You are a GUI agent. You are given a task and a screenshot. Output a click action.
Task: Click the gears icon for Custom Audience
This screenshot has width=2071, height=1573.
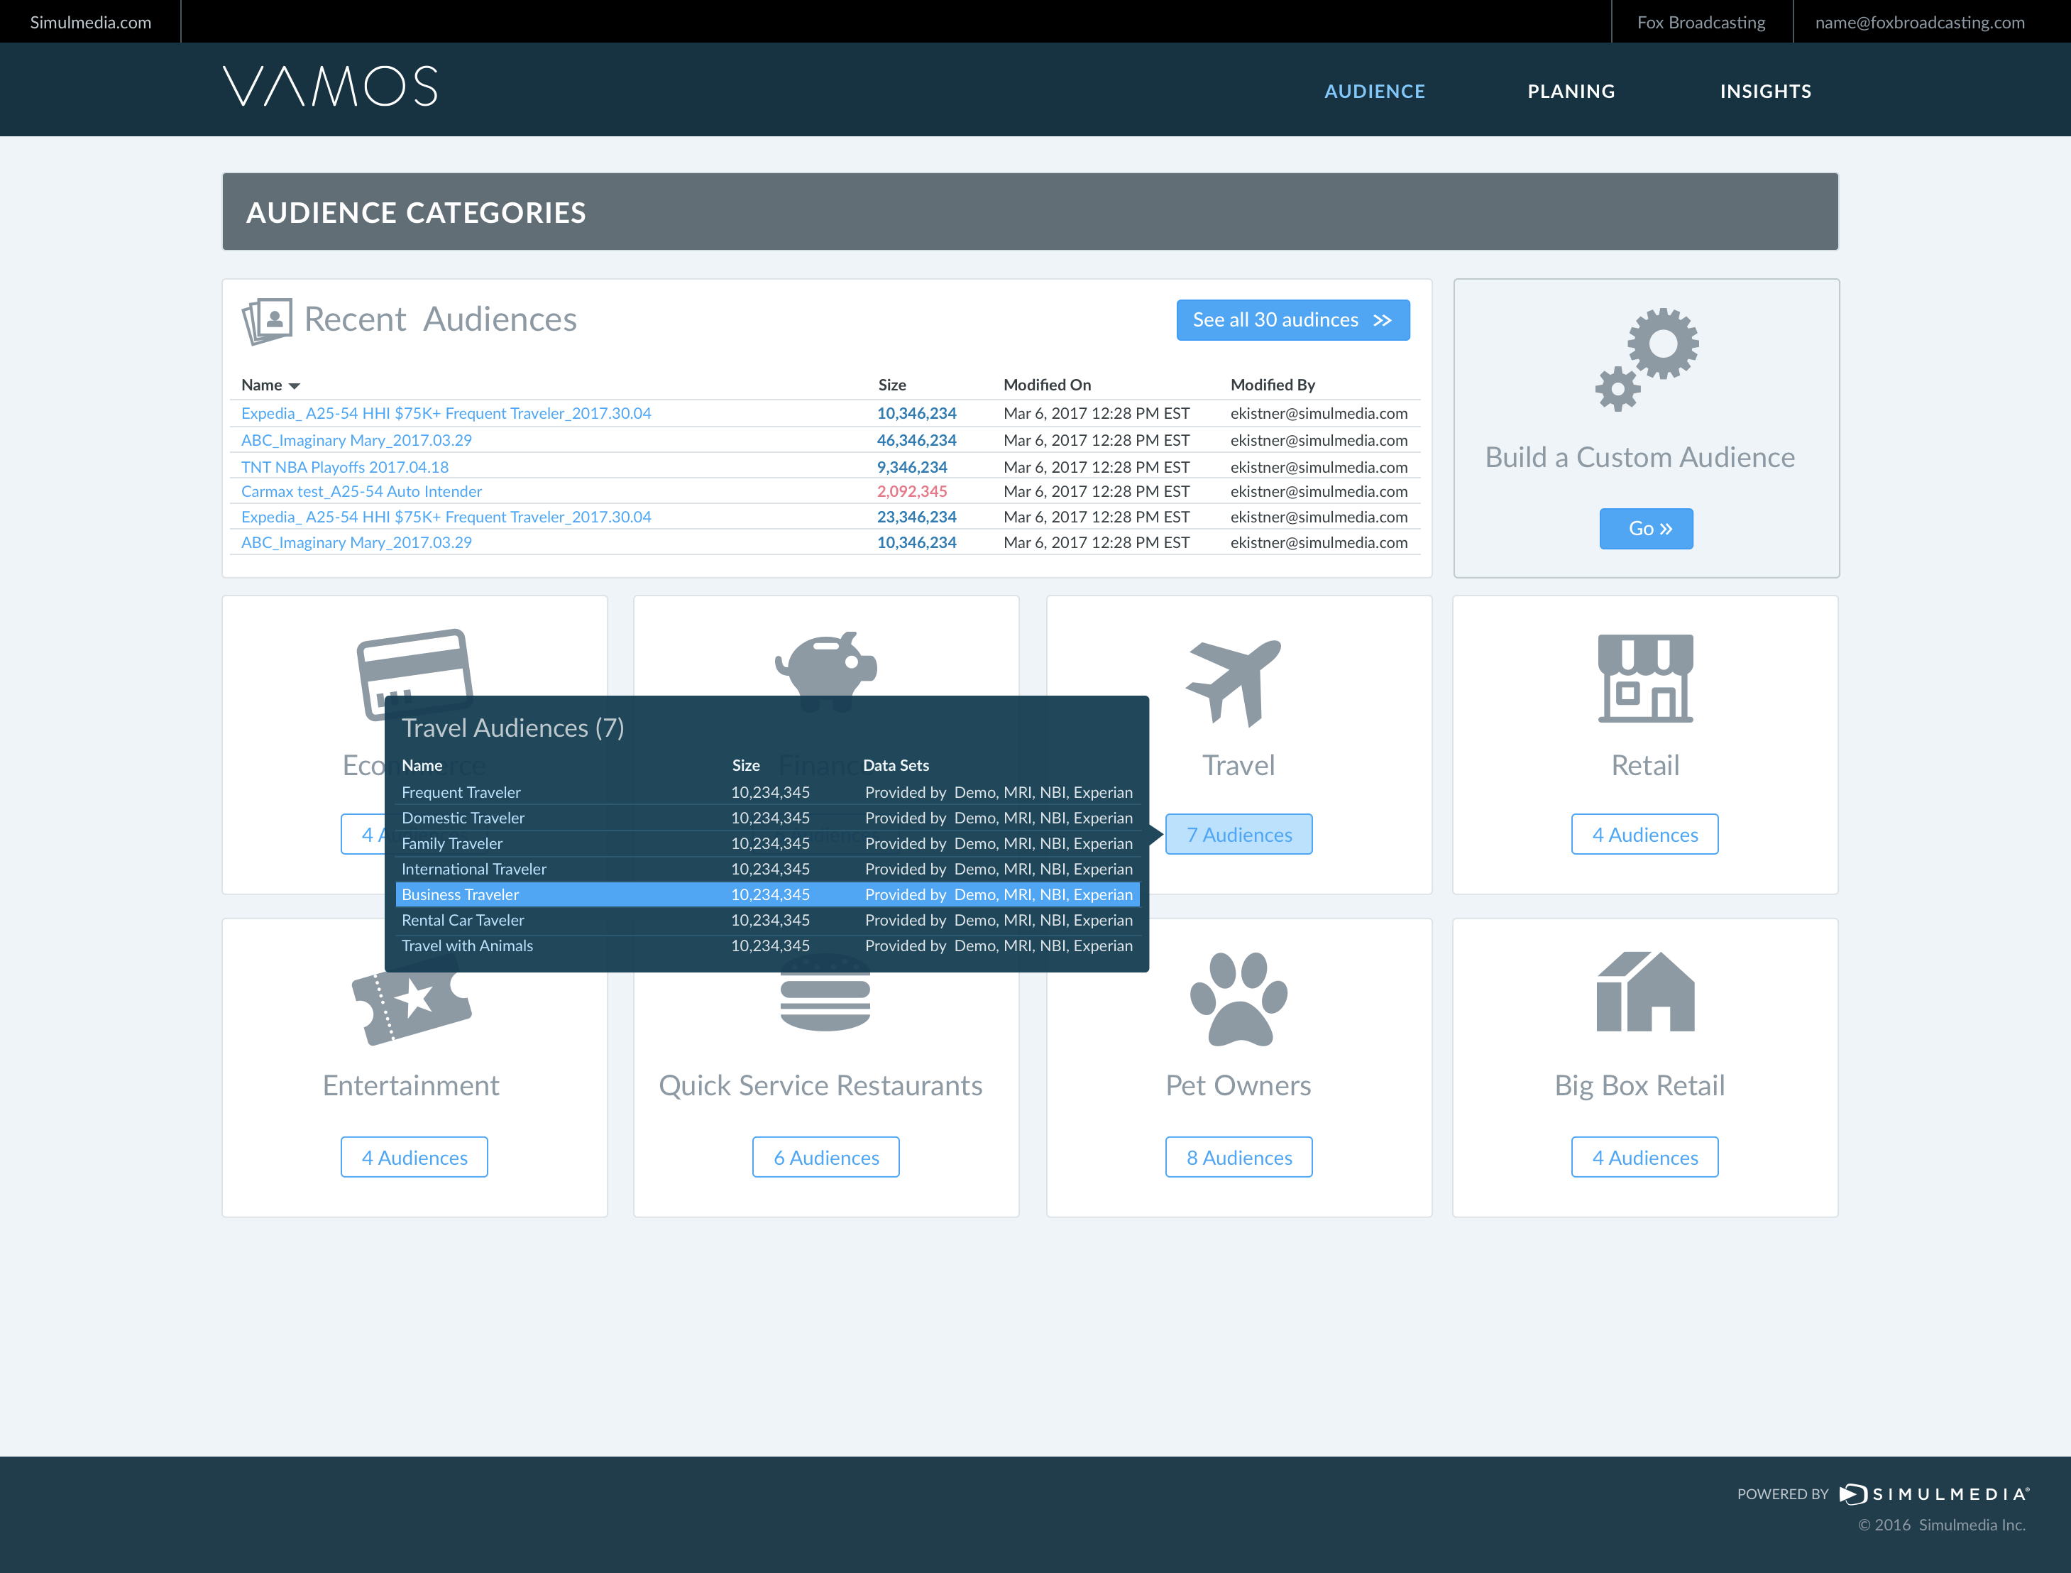coord(1647,360)
